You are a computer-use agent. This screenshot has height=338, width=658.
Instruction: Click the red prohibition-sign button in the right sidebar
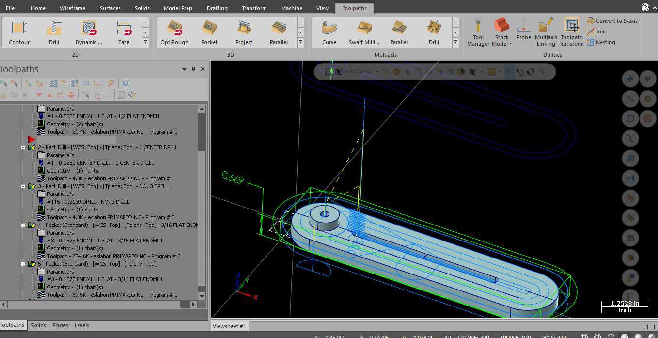click(648, 119)
